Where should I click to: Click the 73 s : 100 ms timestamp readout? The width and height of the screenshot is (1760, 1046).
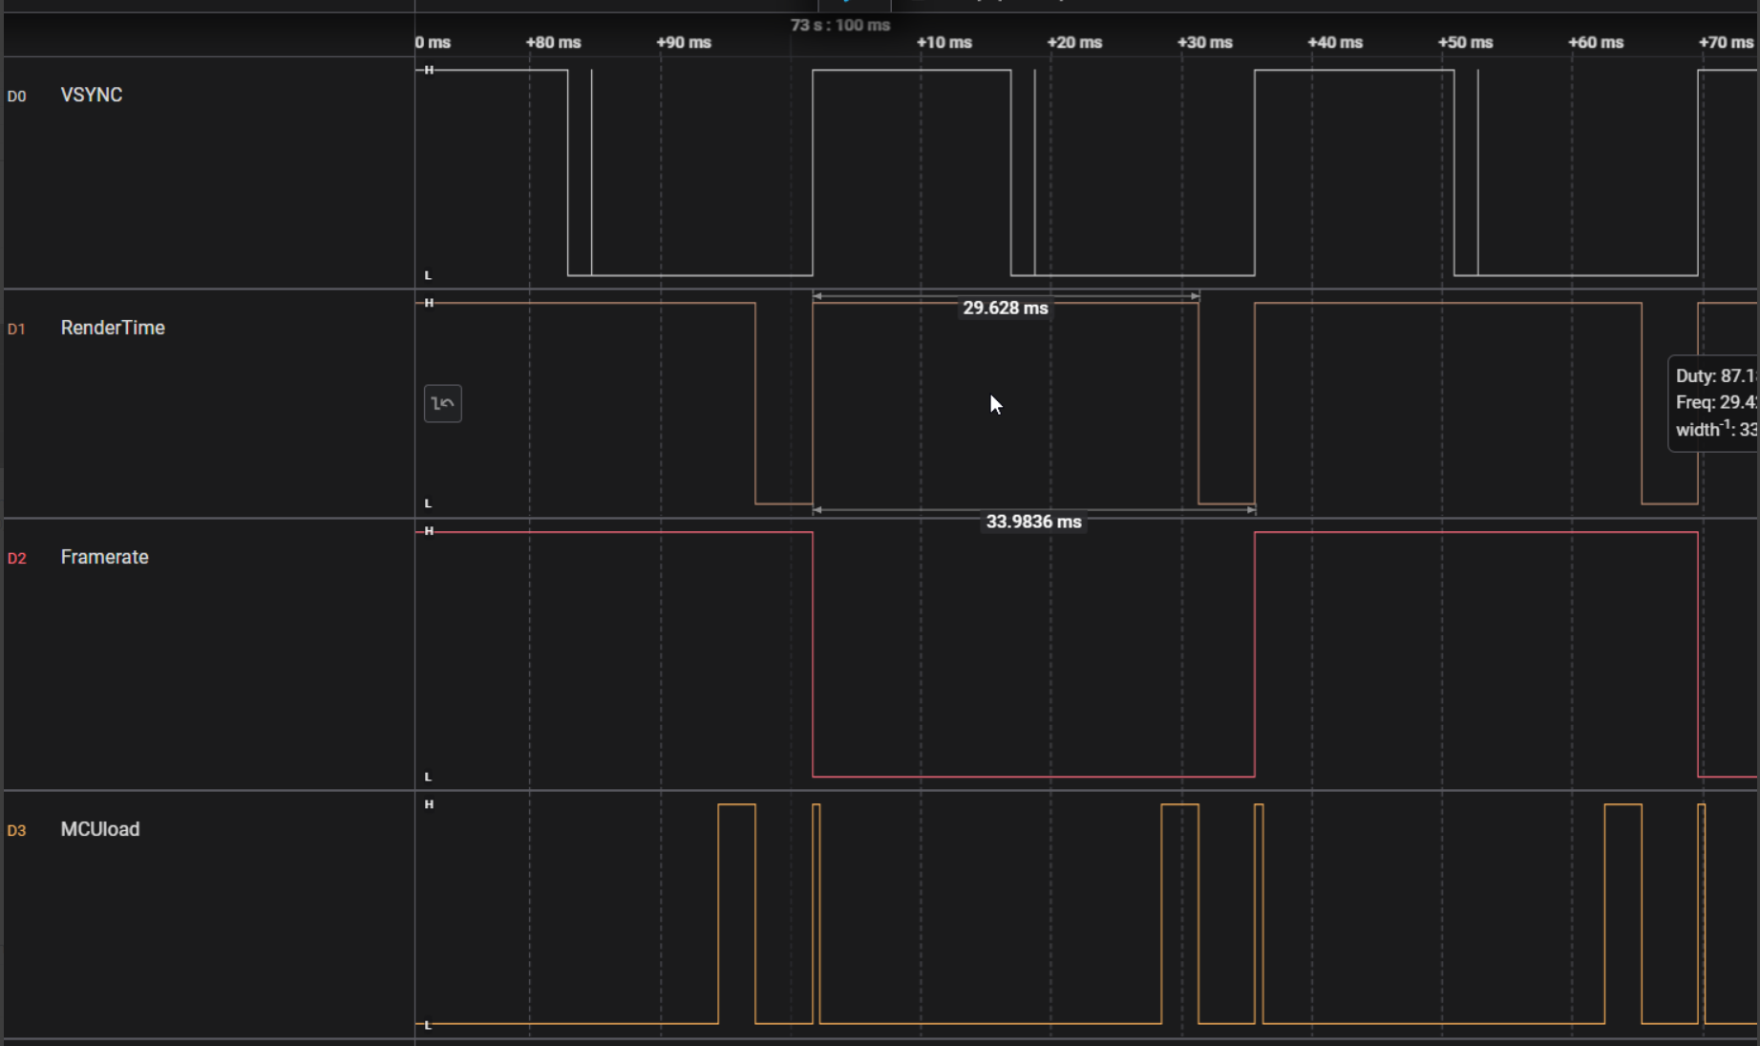pyautogui.click(x=838, y=26)
